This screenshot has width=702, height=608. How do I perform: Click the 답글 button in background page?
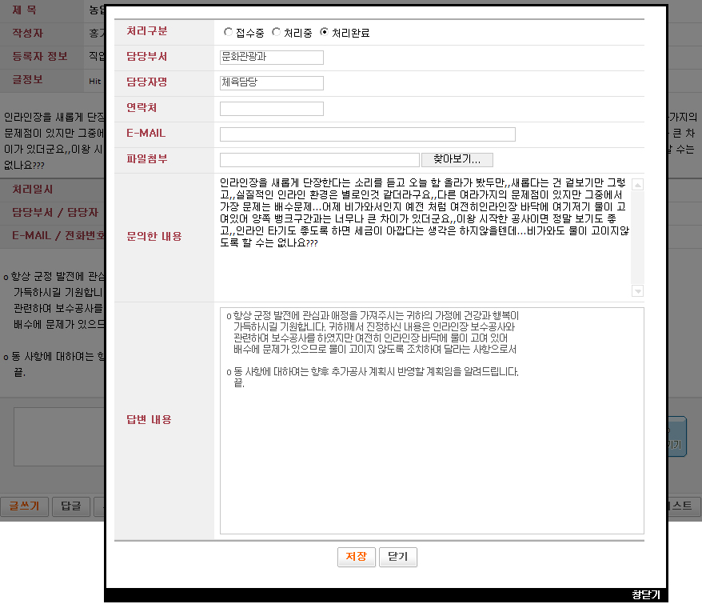[71, 506]
